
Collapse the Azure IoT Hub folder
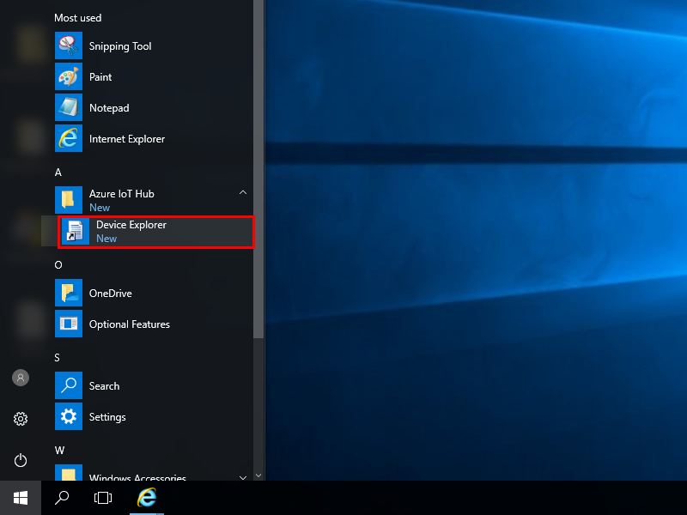[x=243, y=193]
